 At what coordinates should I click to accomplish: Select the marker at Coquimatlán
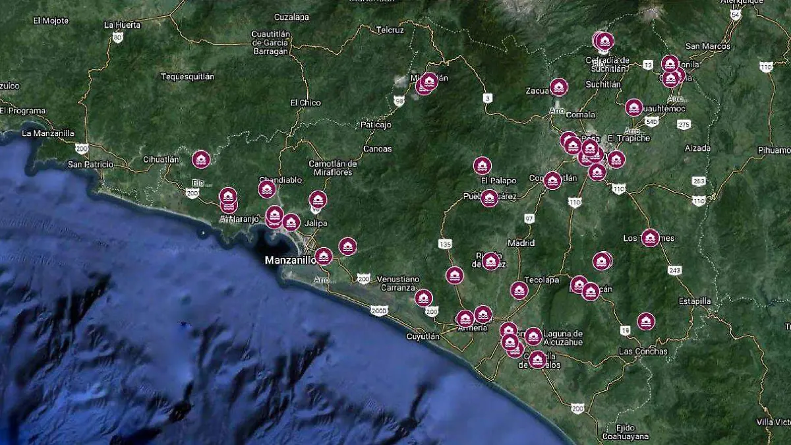coord(552,180)
